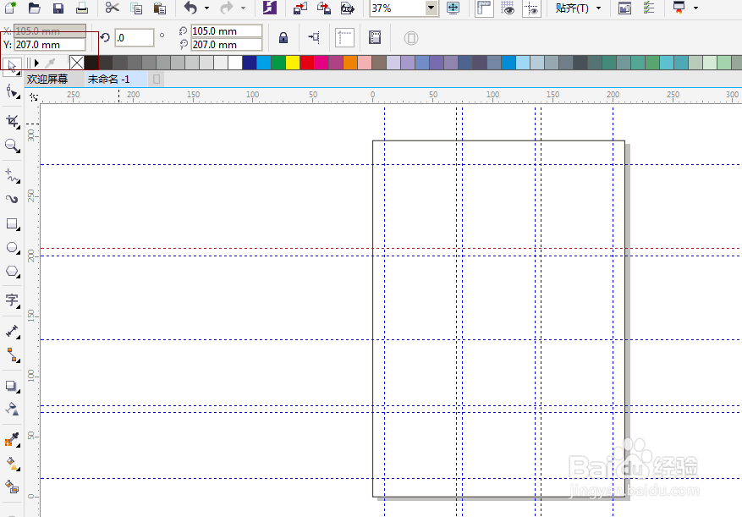Screen dimensions: 742x517
Task: Pick the yellow color swatch
Action: point(293,63)
